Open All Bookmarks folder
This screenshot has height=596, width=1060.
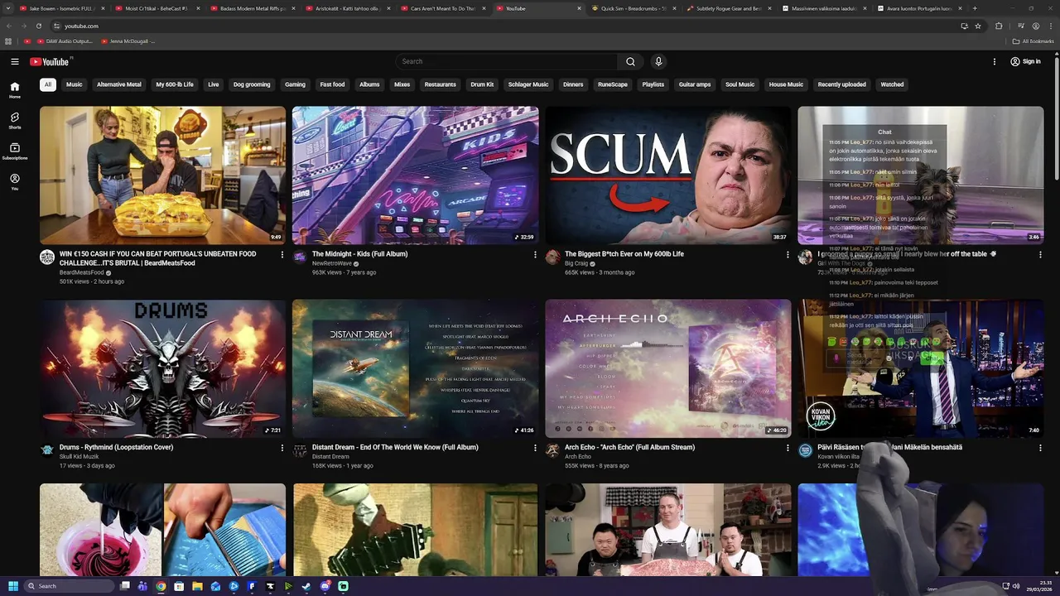[1033, 41]
